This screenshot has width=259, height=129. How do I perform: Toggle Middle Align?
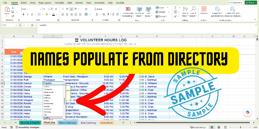click(x=67, y=9)
